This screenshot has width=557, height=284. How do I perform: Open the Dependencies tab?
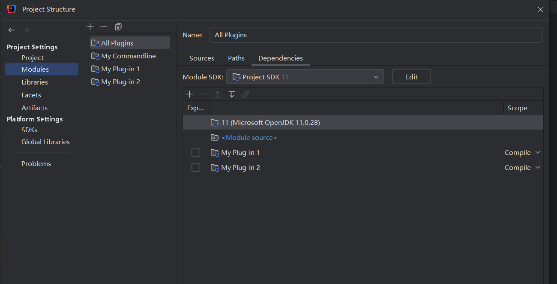(281, 58)
